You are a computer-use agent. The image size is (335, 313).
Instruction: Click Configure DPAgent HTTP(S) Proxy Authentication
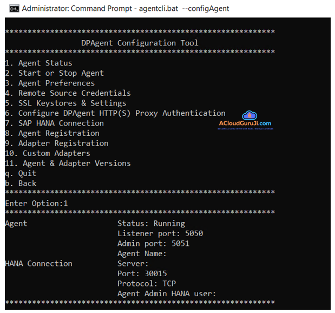(115, 113)
